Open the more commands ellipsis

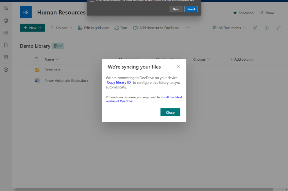click(x=188, y=28)
